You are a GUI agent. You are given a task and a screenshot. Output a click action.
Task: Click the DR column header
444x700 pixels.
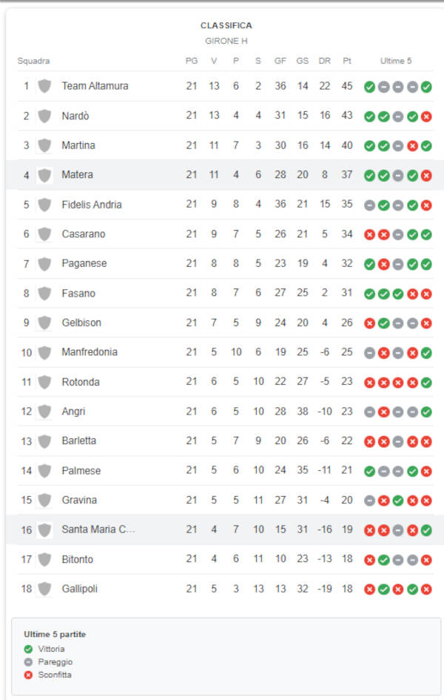tap(325, 61)
